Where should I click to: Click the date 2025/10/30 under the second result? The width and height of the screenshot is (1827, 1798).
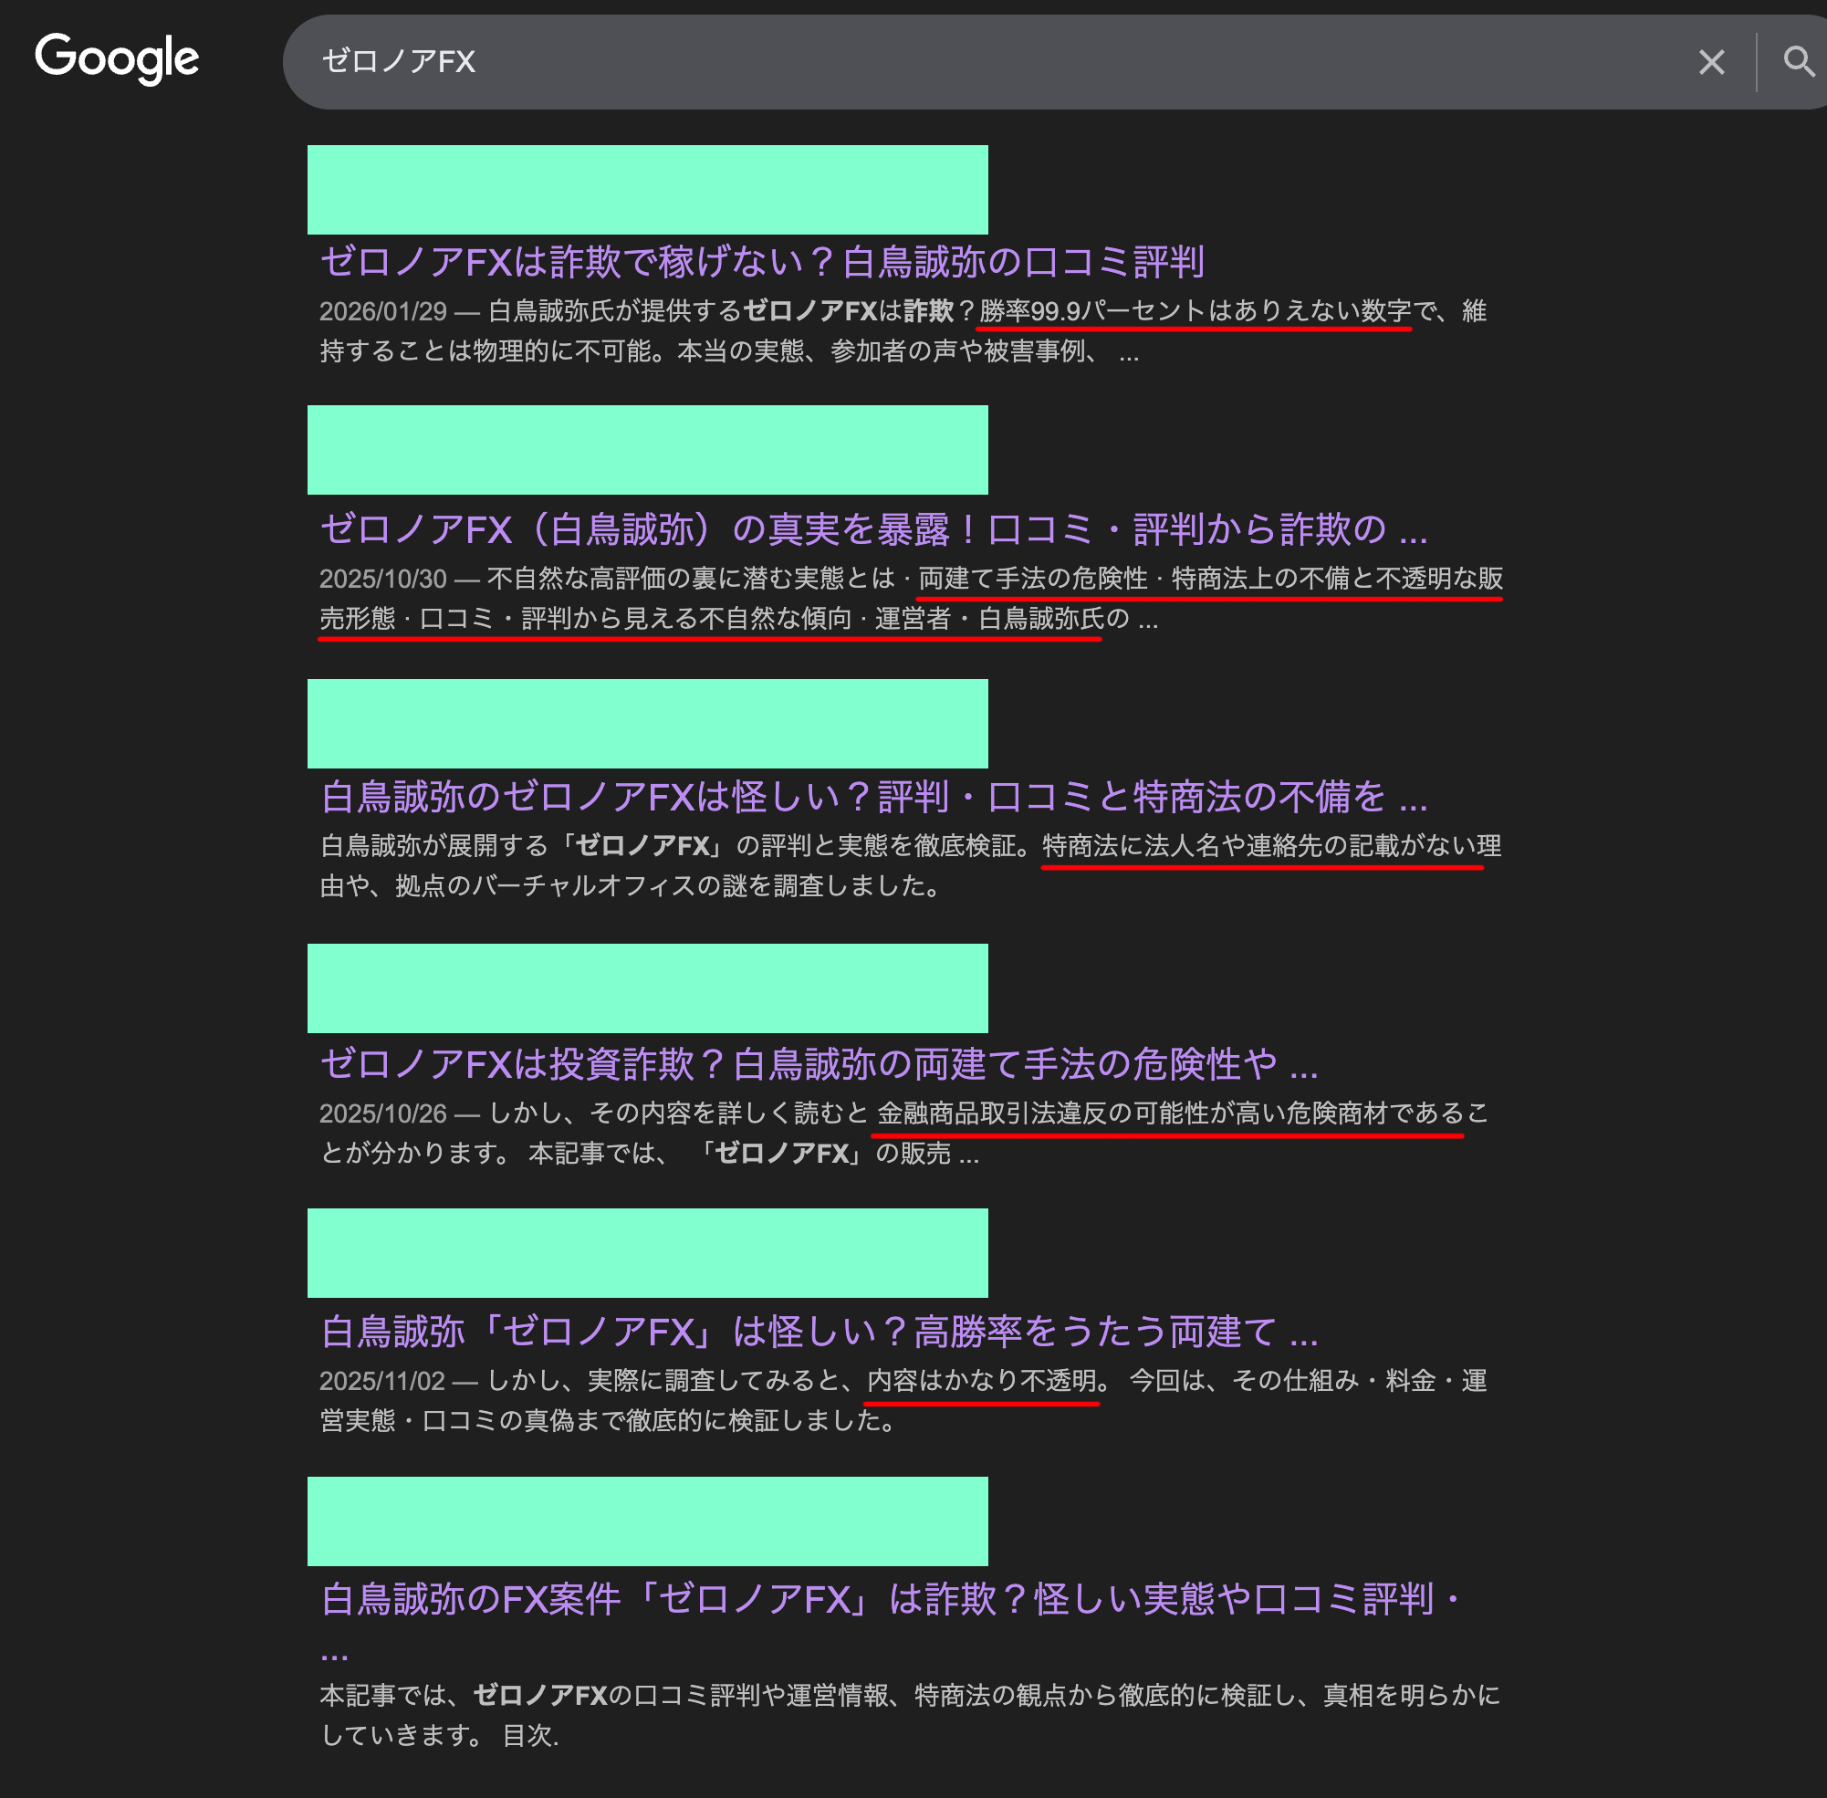click(391, 577)
